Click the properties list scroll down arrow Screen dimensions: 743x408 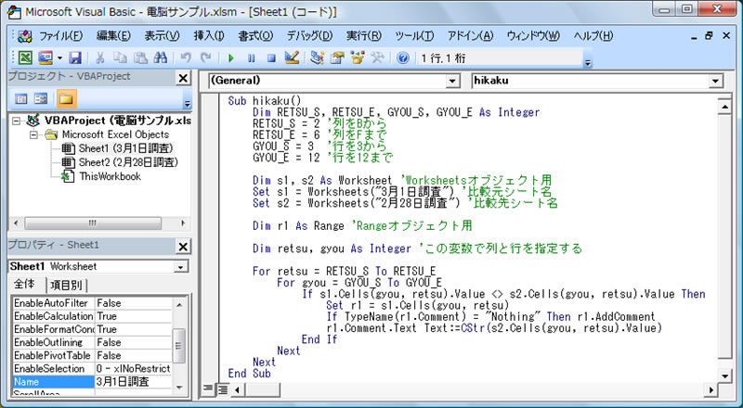click(179, 388)
